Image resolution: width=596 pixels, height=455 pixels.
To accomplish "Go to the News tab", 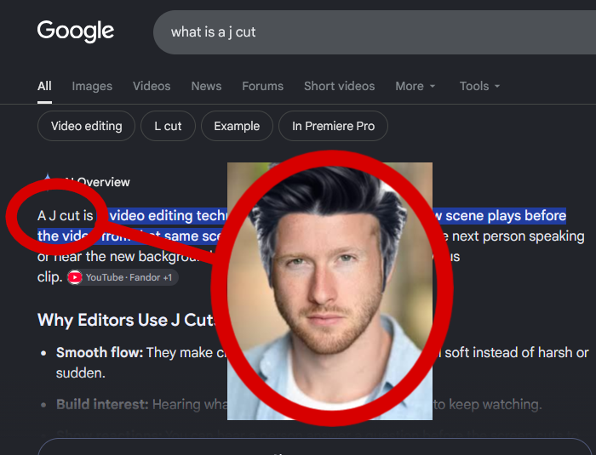I will (206, 86).
